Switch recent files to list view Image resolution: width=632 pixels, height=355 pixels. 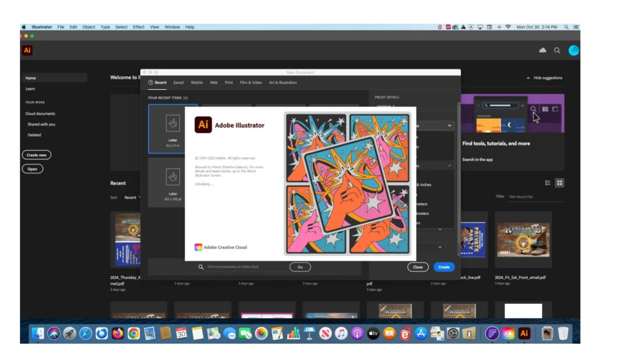coord(548,183)
